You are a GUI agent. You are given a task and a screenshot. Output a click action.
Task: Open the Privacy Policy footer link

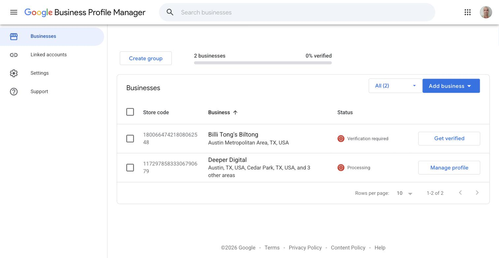305,248
